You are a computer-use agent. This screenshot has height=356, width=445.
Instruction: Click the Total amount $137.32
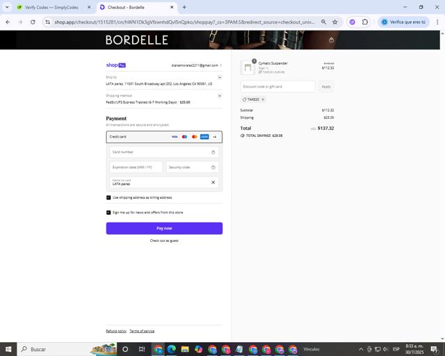(x=325, y=129)
